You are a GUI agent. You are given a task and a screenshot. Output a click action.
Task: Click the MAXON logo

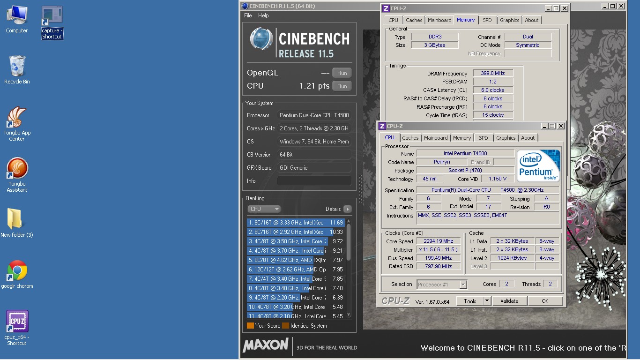point(266,346)
